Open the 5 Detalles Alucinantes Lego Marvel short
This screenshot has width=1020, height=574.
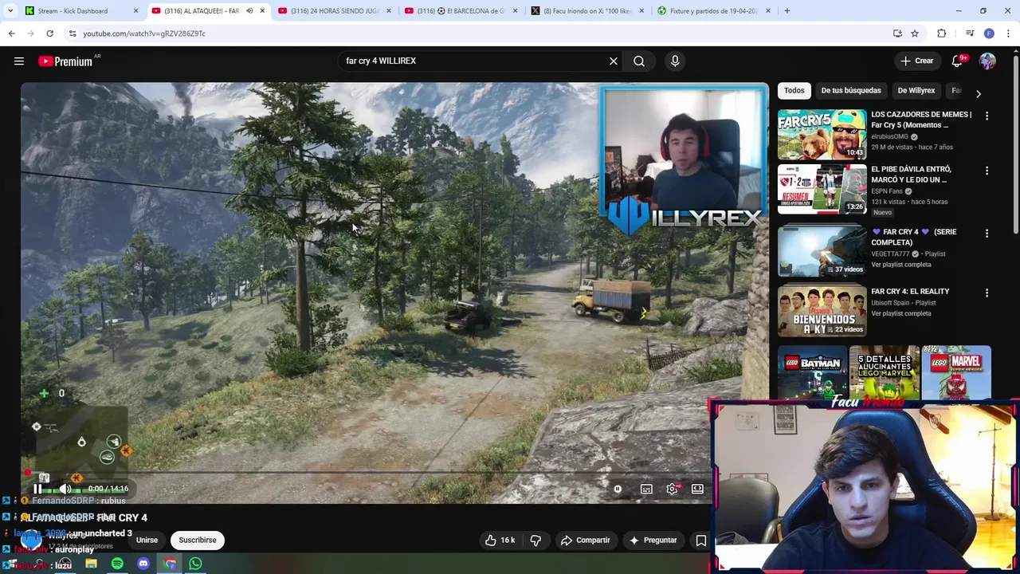click(x=884, y=372)
